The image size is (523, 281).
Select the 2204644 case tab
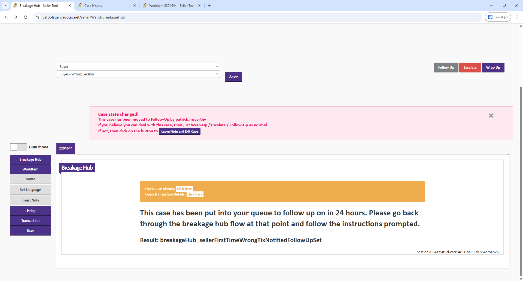[66, 148]
